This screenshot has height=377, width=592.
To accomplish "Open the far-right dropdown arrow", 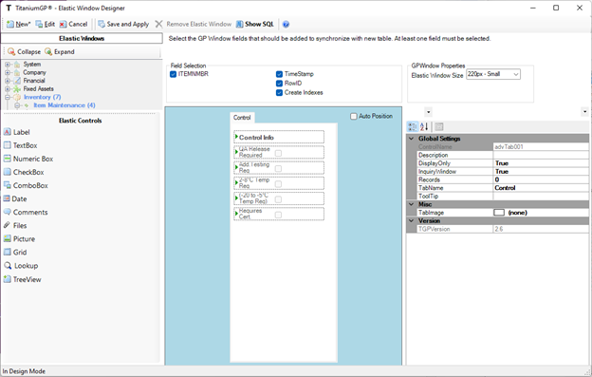I will (584, 112).
